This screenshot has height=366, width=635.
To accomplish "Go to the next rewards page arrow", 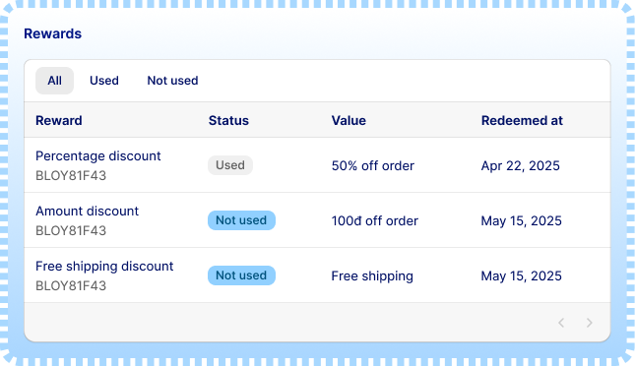I will [590, 323].
